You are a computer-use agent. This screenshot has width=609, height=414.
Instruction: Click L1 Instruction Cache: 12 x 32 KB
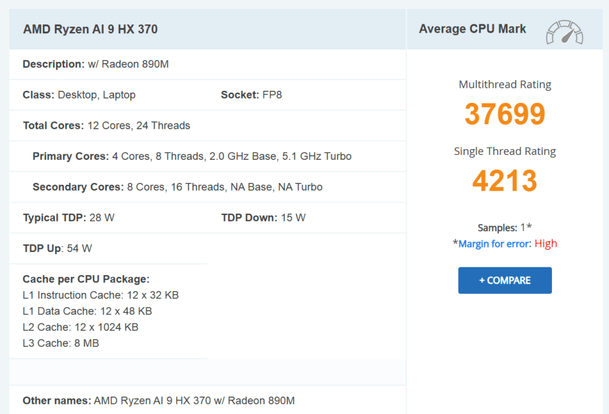tap(101, 295)
